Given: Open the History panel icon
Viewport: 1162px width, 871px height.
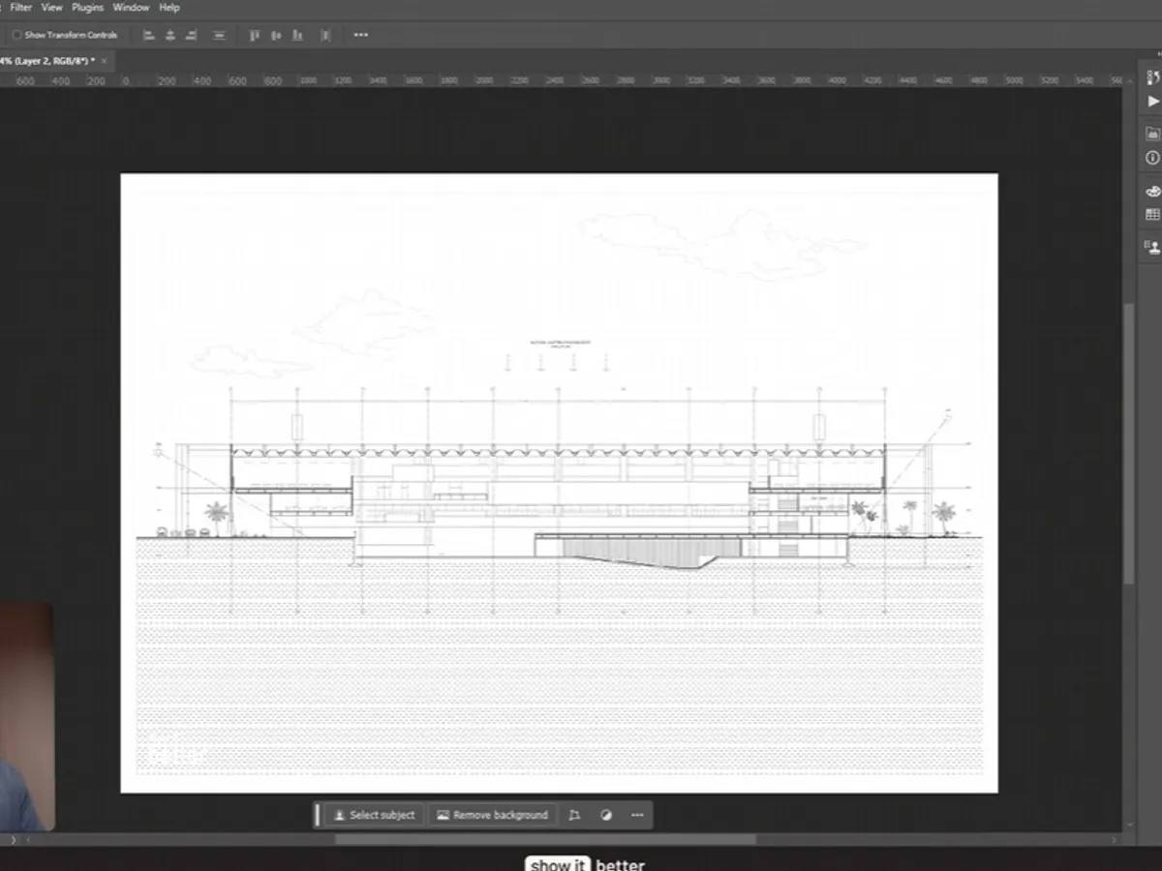Looking at the screenshot, I should [1152, 77].
